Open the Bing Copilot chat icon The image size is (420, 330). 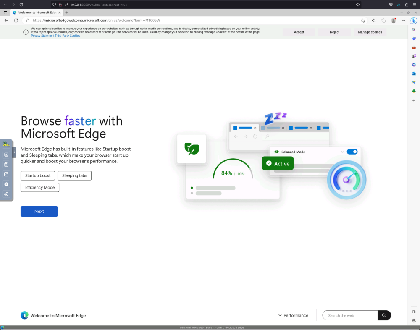point(414,20)
